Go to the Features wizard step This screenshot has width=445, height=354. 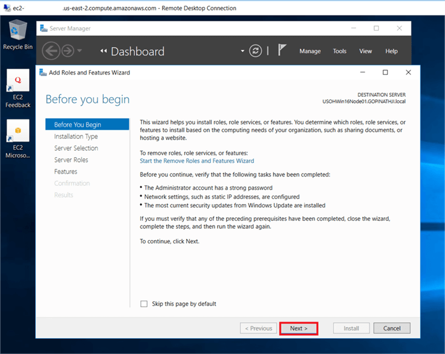click(x=66, y=172)
